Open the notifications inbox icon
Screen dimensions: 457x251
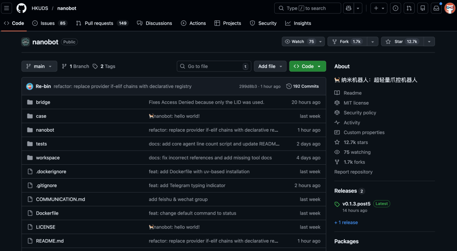(436, 8)
